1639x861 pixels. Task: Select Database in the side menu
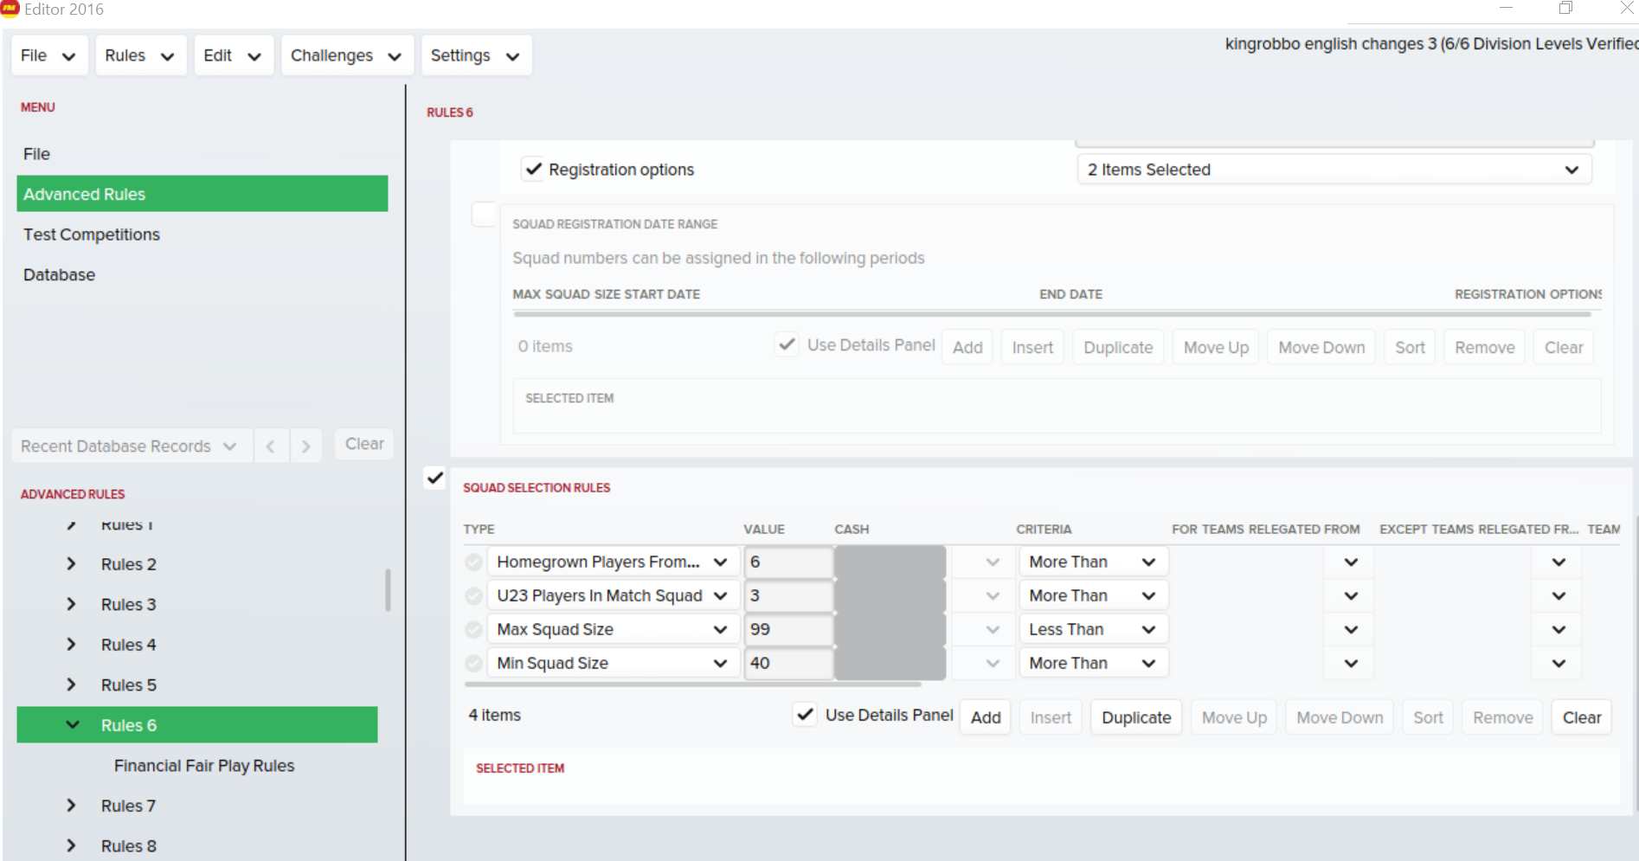[59, 274]
